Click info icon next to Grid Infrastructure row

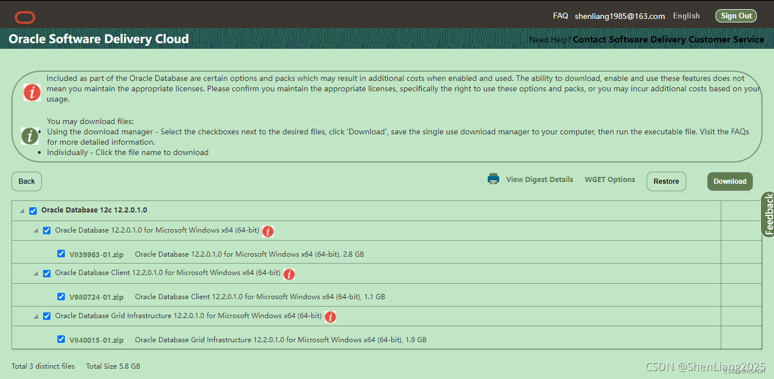pyautogui.click(x=330, y=317)
